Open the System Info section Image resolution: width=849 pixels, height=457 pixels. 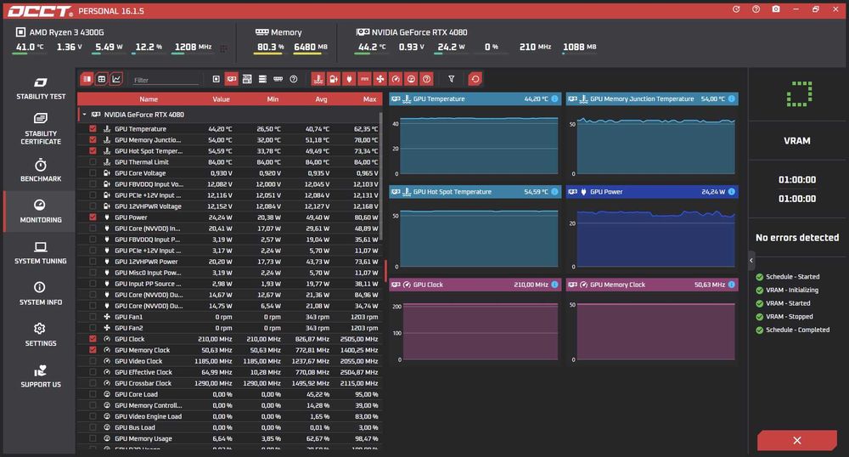(x=41, y=294)
